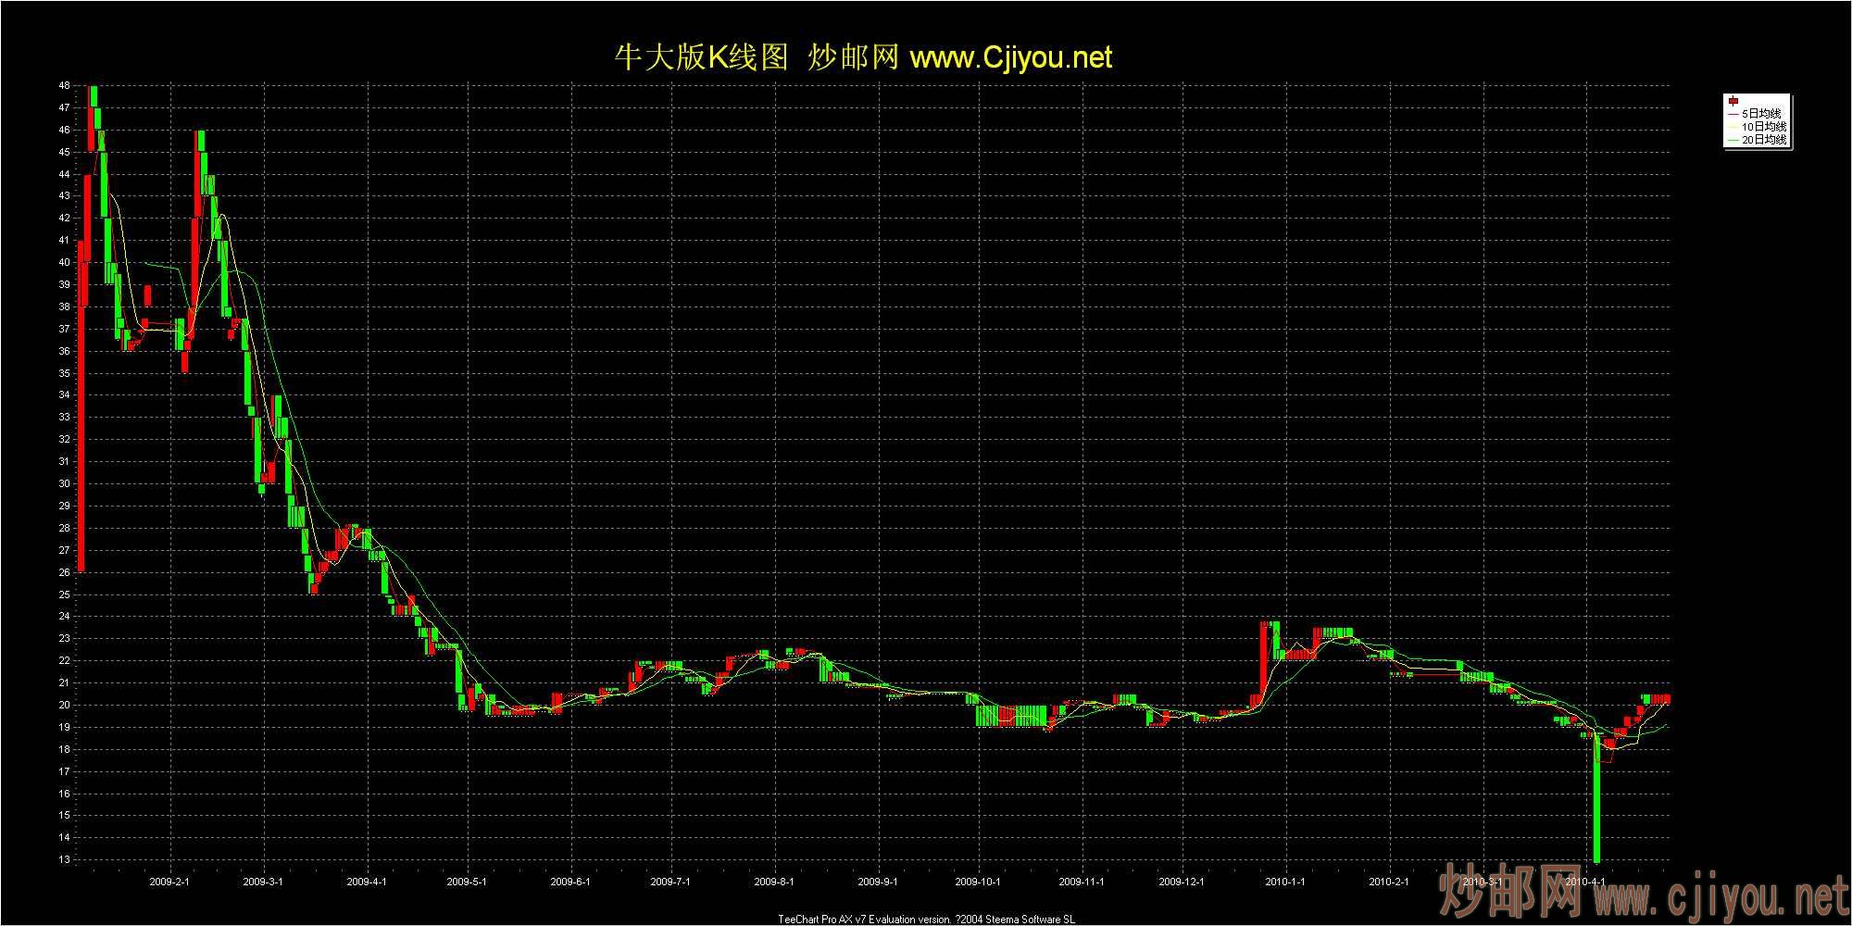
Task: Click the 2009-5-1 date label
Action: click(x=467, y=882)
